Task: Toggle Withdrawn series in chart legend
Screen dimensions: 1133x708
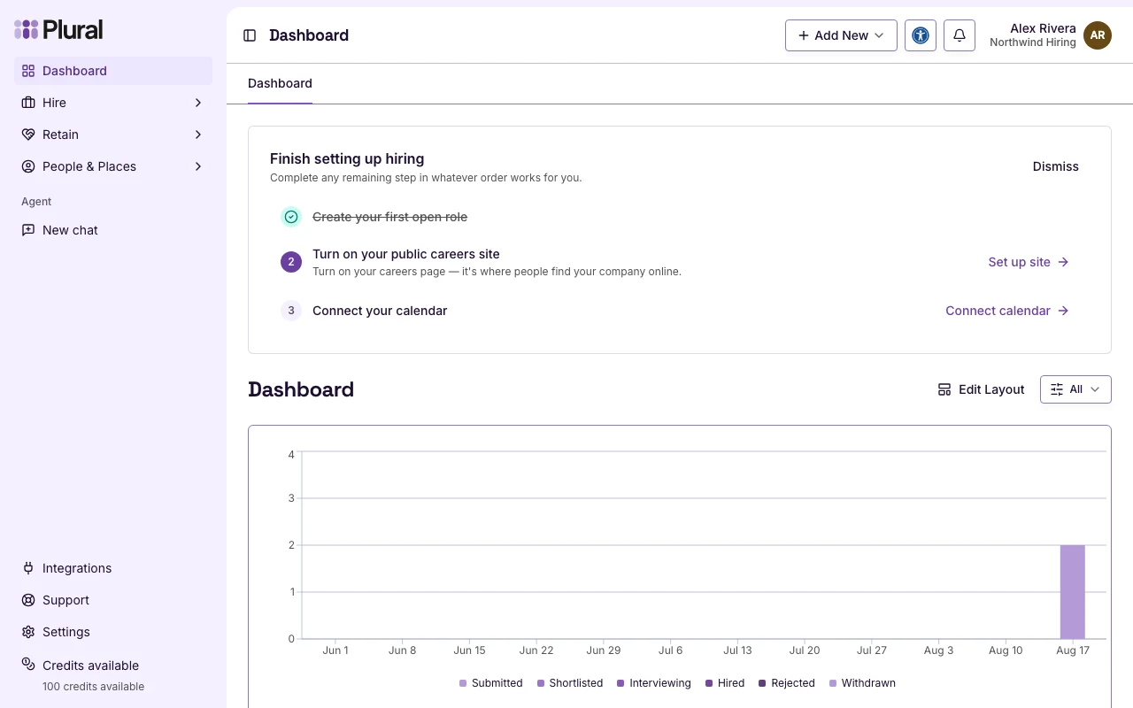Action: pos(861,683)
